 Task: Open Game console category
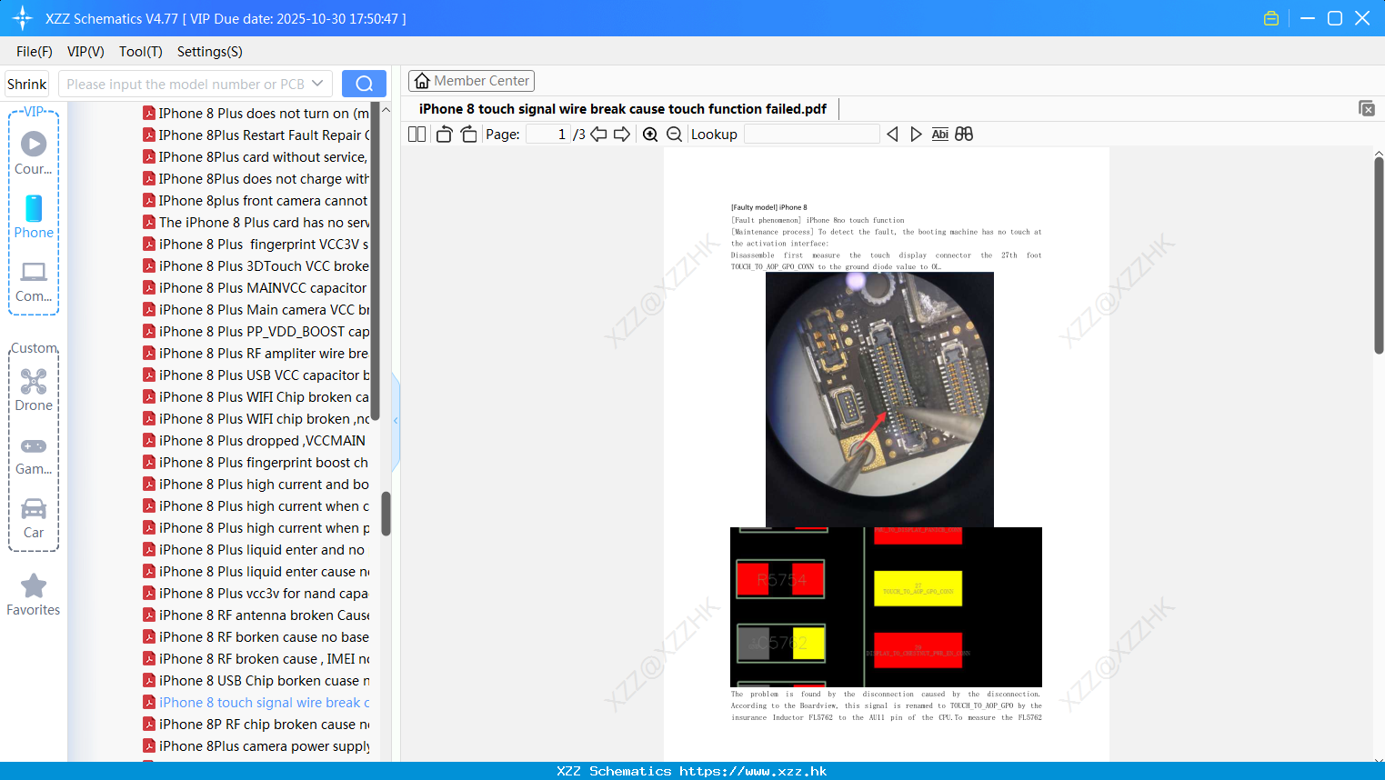(x=34, y=455)
